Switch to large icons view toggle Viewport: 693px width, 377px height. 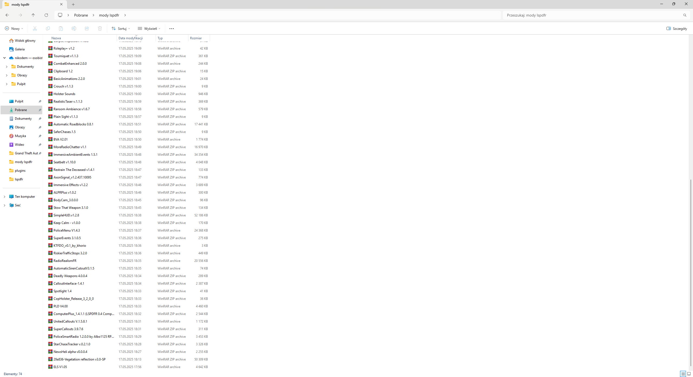689,374
